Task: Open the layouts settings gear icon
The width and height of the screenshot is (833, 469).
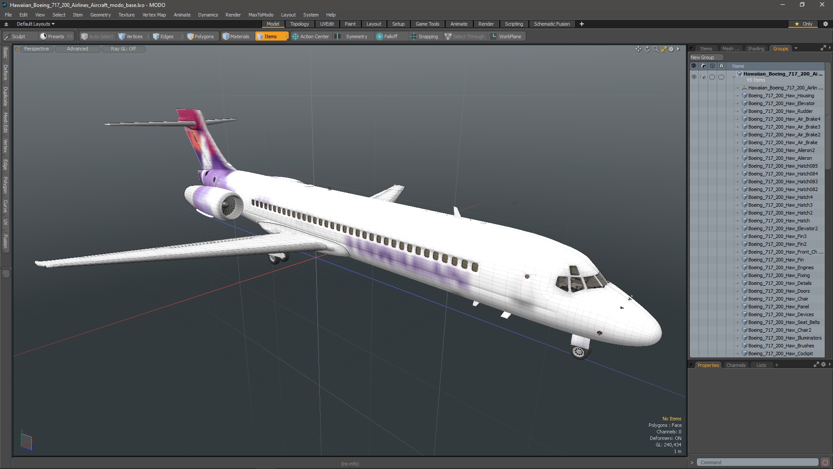Action: pos(826,24)
